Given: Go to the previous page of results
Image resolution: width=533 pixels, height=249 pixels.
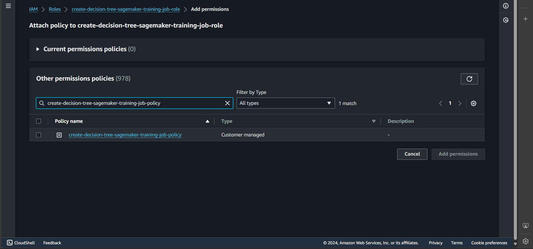Looking at the screenshot, I should click(441, 103).
